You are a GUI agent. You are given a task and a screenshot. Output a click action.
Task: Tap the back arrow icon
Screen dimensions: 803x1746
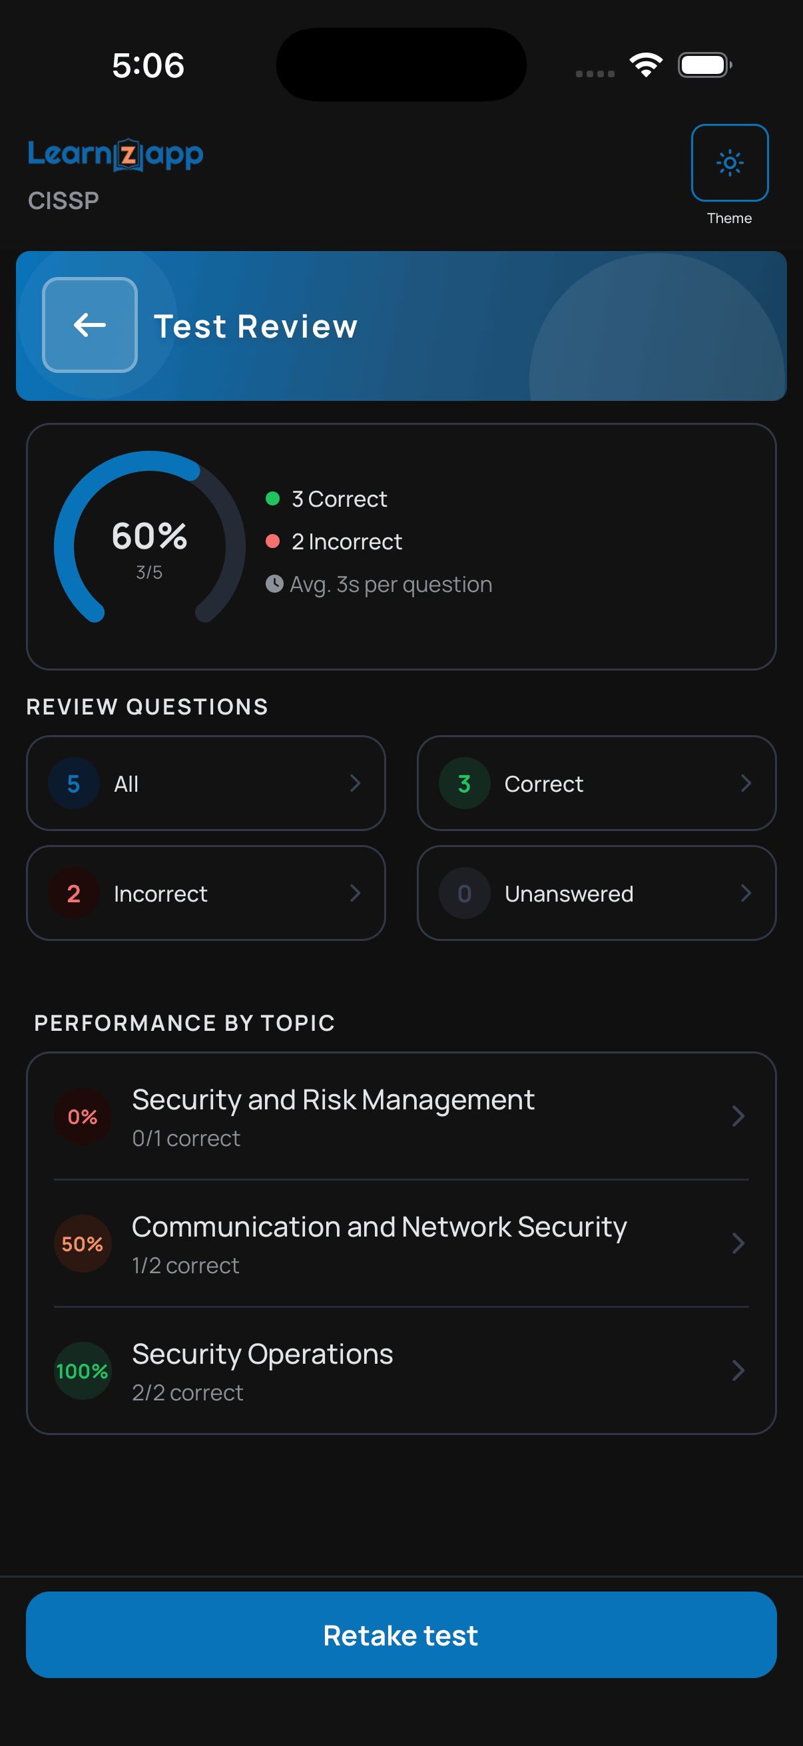[89, 326]
